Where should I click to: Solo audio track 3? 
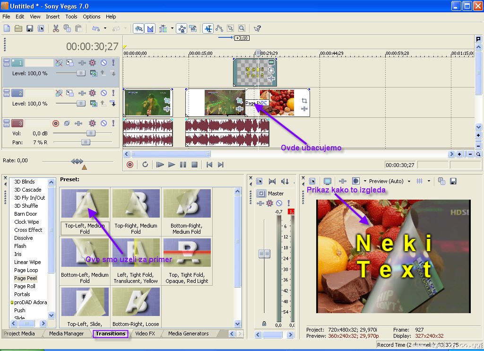coord(113,123)
